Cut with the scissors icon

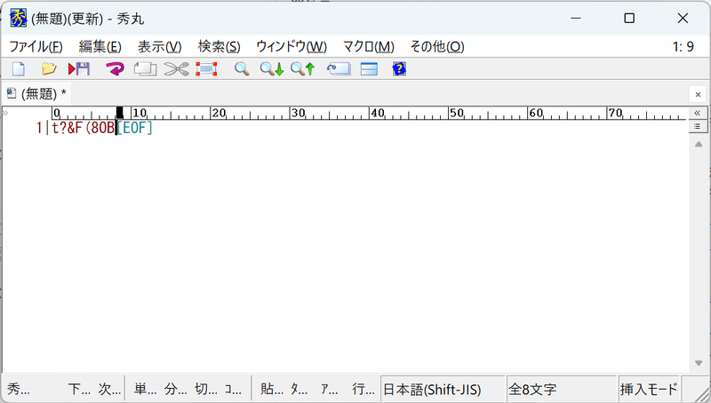point(176,69)
